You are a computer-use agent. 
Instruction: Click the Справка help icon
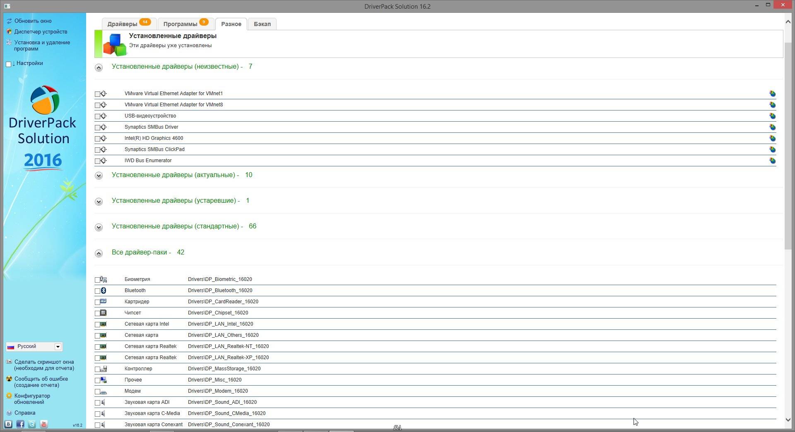(x=9, y=413)
